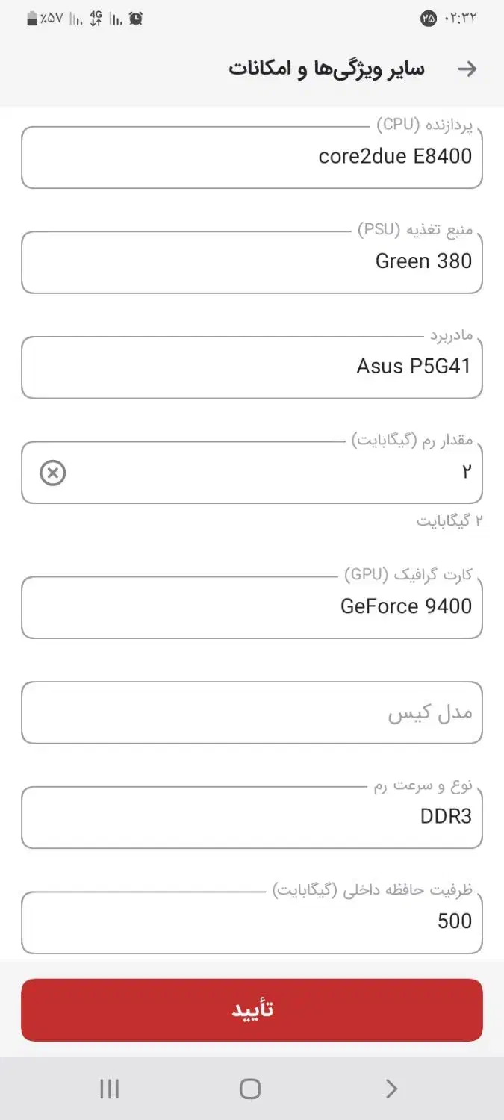Focus the RAM amount field showing ۲
Screen dimensions: 504x1120
299,470
